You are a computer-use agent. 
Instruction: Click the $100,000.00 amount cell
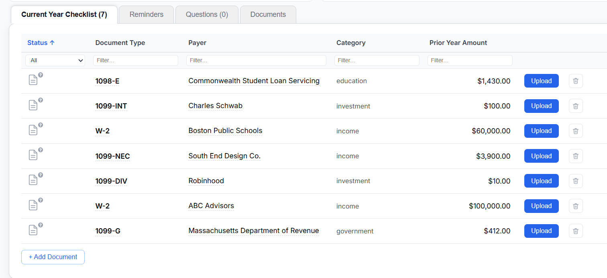(x=489, y=206)
